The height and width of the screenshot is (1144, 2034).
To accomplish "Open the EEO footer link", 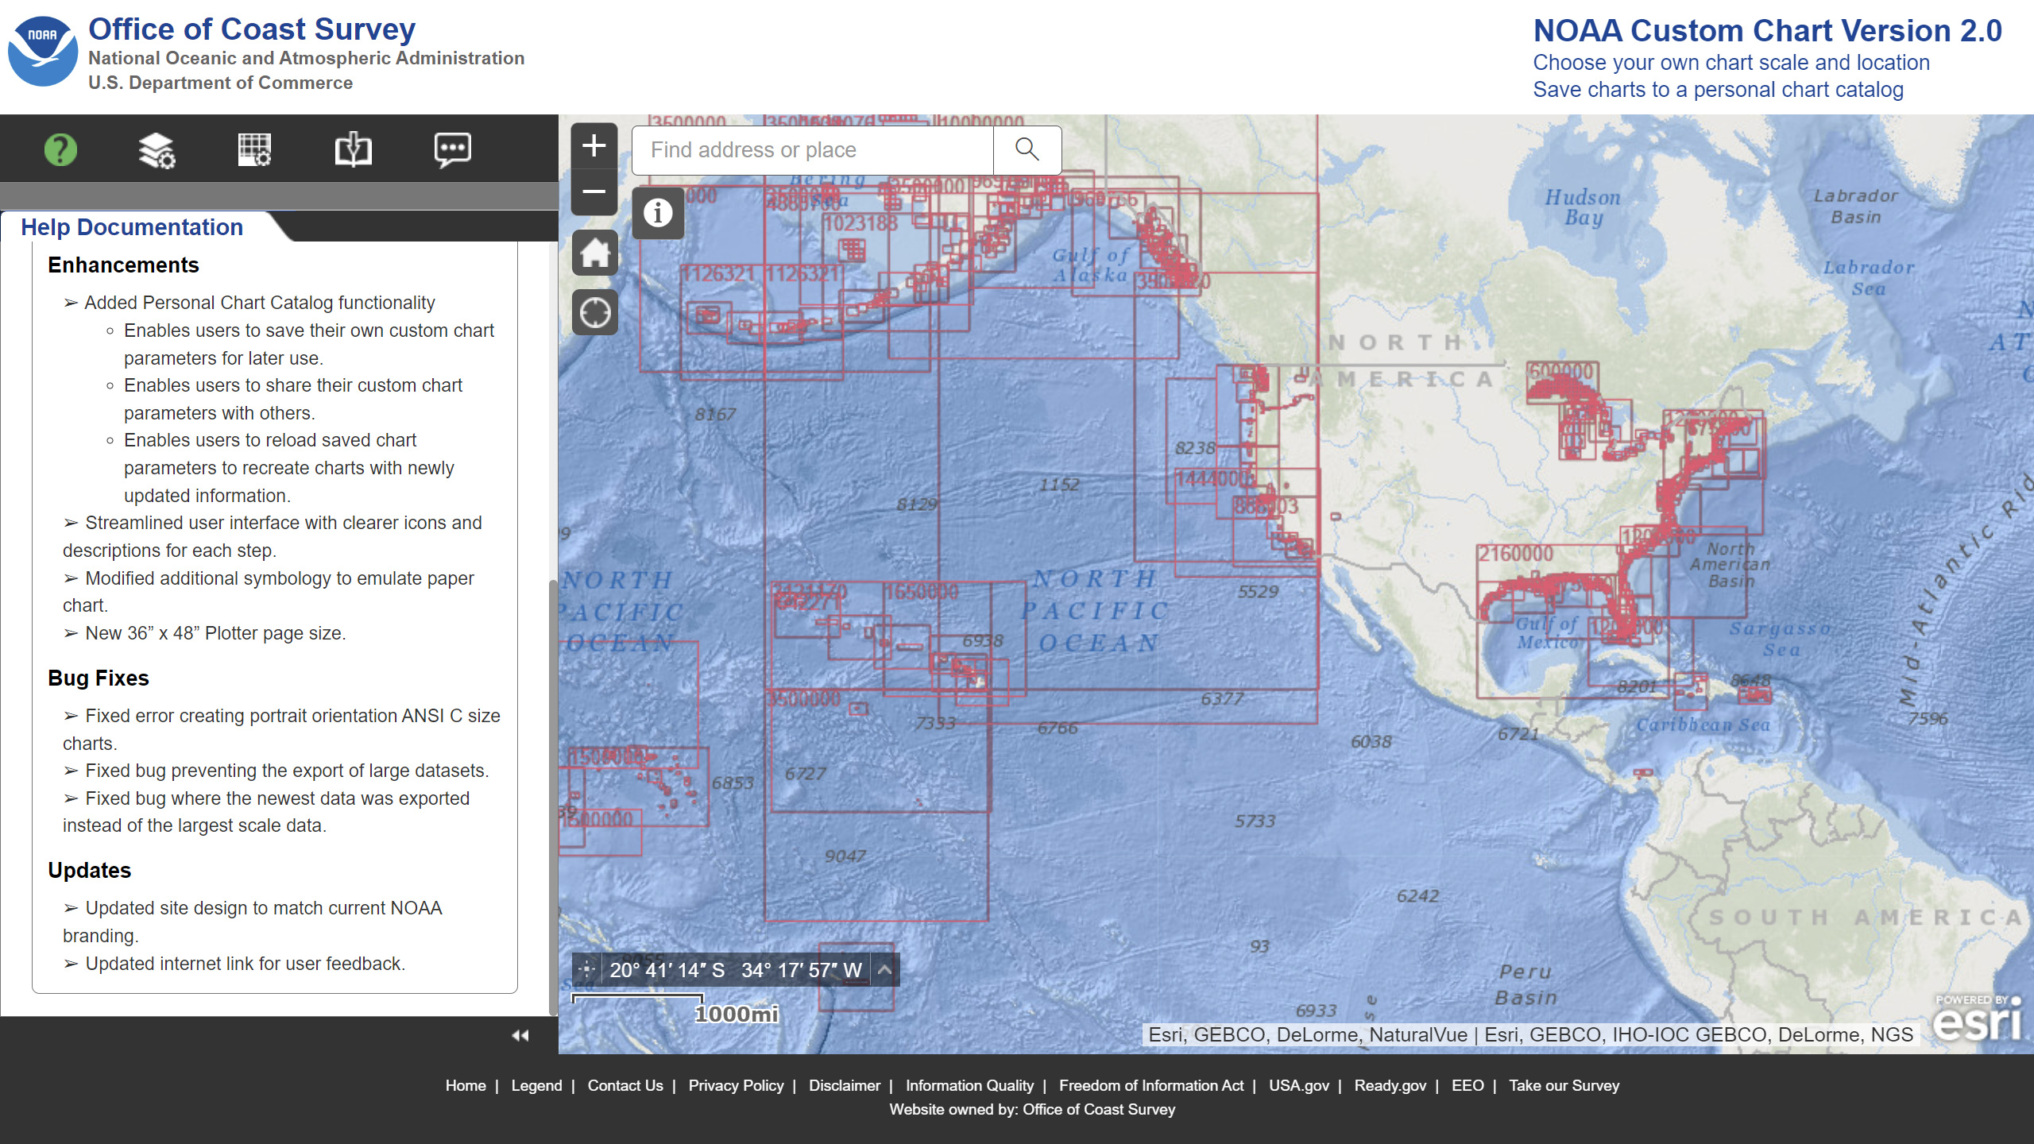I will pos(1467,1085).
